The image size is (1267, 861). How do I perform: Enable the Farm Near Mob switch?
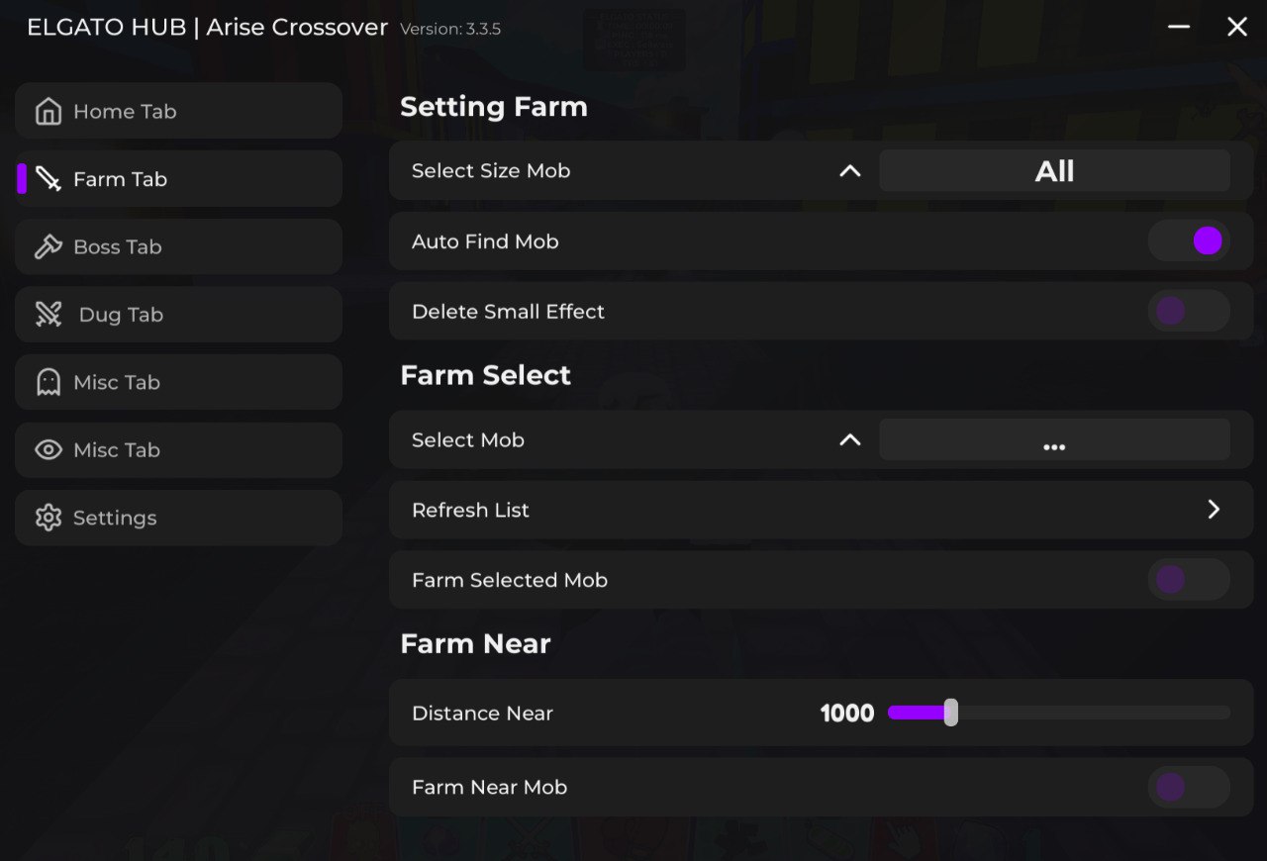pos(1189,788)
